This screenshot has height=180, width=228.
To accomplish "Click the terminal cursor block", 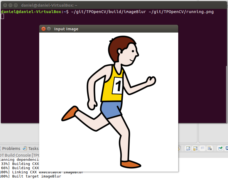I will tap(2, 16).
